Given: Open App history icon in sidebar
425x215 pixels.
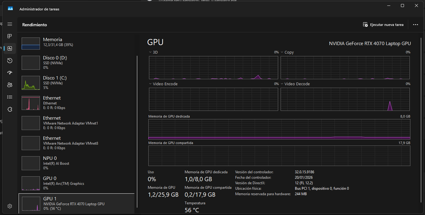Looking at the screenshot, I should [10, 61].
